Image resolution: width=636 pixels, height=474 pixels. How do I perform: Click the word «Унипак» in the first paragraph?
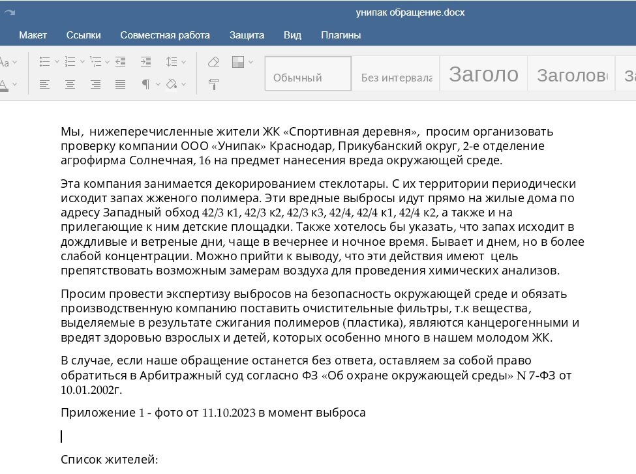click(x=239, y=146)
